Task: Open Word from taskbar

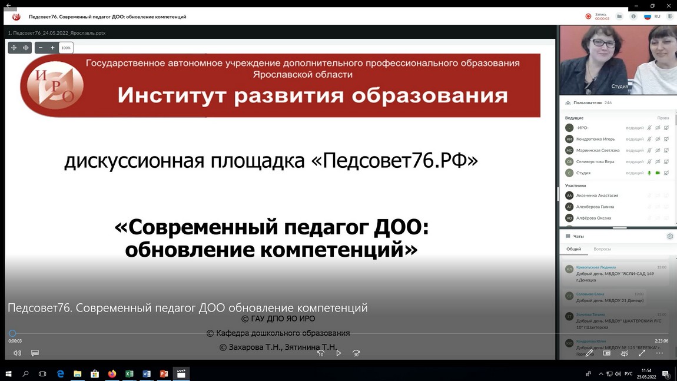Action: [147, 374]
